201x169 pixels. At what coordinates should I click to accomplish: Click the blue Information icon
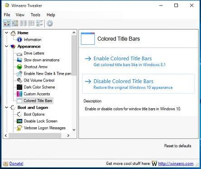point(19,40)
